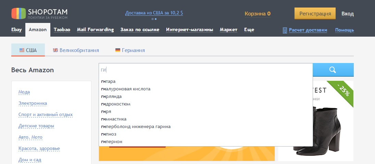Click the US flag icon
Screen dimensions: 375x164
tap(22, 50)
